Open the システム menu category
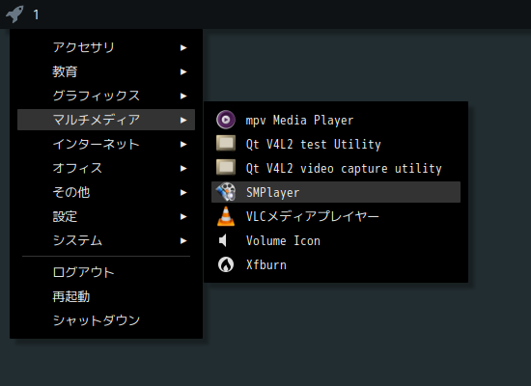 pos(106,240)
